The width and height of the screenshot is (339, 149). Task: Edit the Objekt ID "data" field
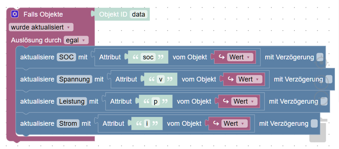coord(139,14)
